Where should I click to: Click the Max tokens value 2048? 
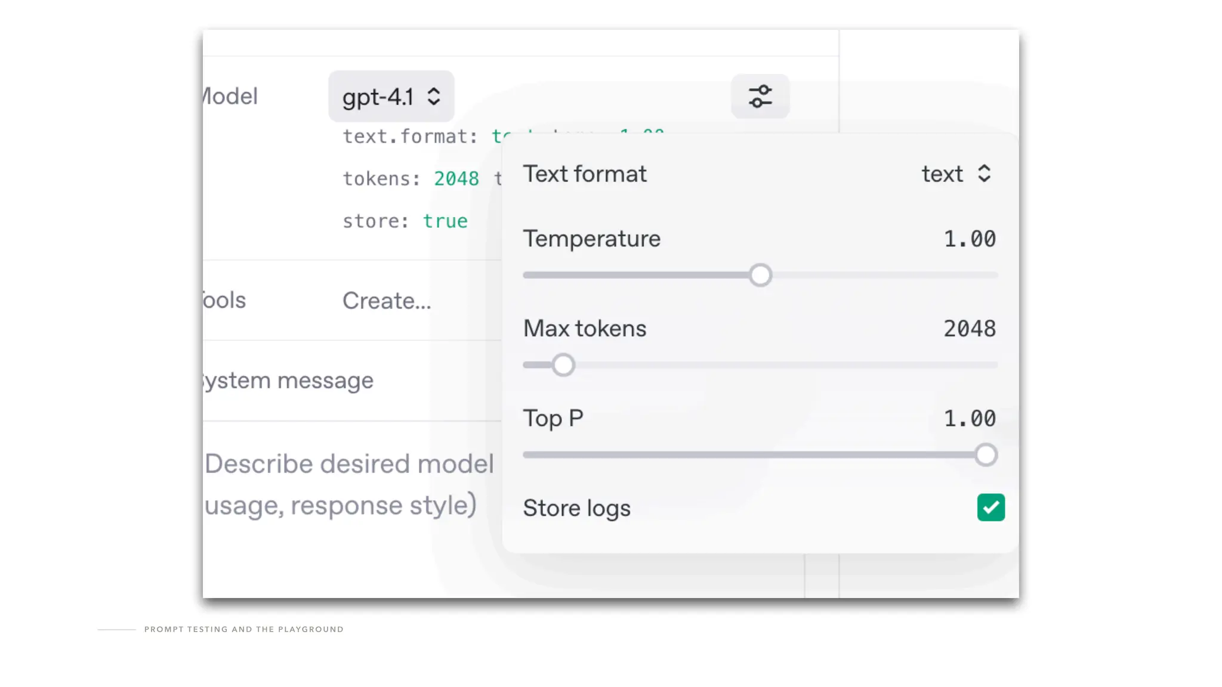pos(969,329)
